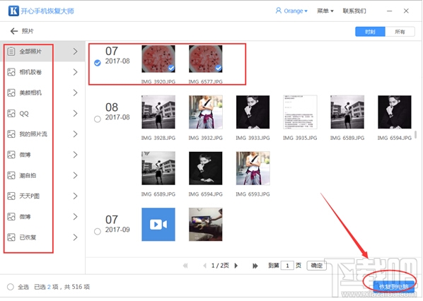This screenshot has height=301, width=423.
Task: Select the 08 2017-08 date group radio
Action: click(x=98, y=119)
